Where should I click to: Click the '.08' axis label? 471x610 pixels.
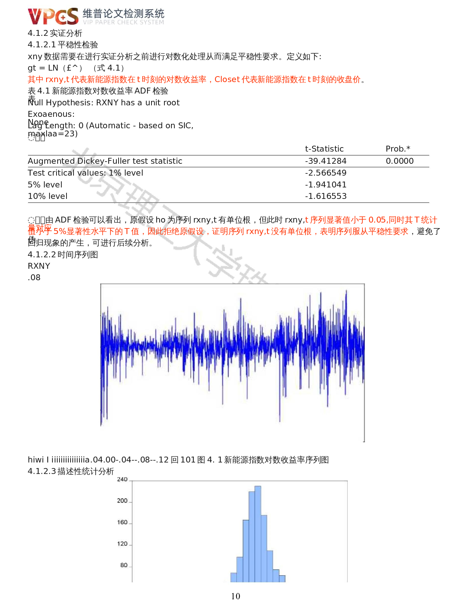[34, 278]
